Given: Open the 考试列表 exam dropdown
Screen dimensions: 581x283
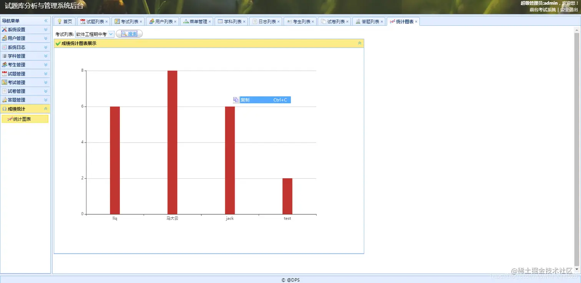Looking at the screenshot, I should pyautogui.click(x=111, y=34).
